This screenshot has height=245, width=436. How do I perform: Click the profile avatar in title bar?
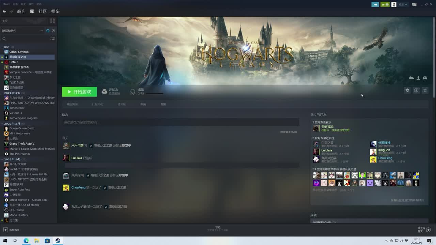tap(394, 4)
